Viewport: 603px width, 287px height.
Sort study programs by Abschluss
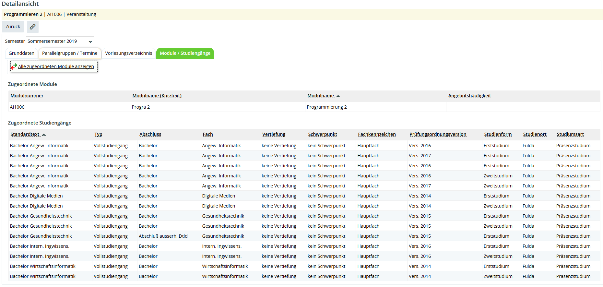coord(150,134)
